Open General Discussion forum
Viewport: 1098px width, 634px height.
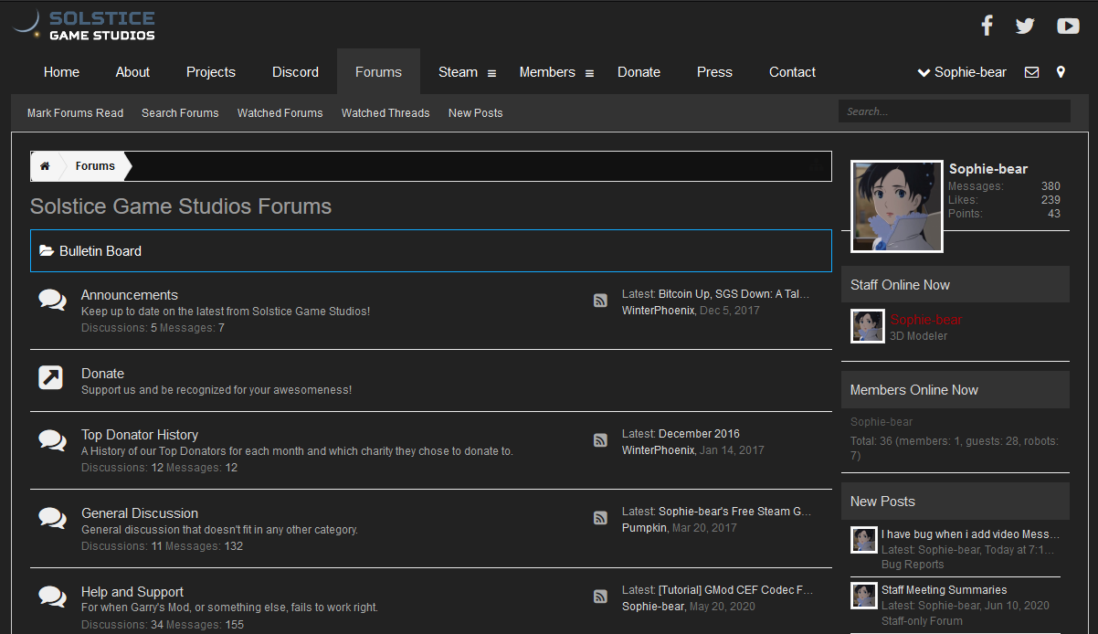(x=140, y=513)
